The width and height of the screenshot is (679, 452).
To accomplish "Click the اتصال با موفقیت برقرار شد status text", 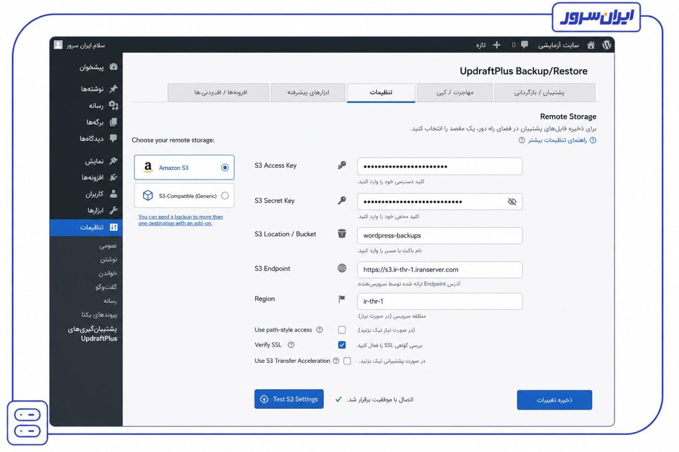I will point(380,399).
